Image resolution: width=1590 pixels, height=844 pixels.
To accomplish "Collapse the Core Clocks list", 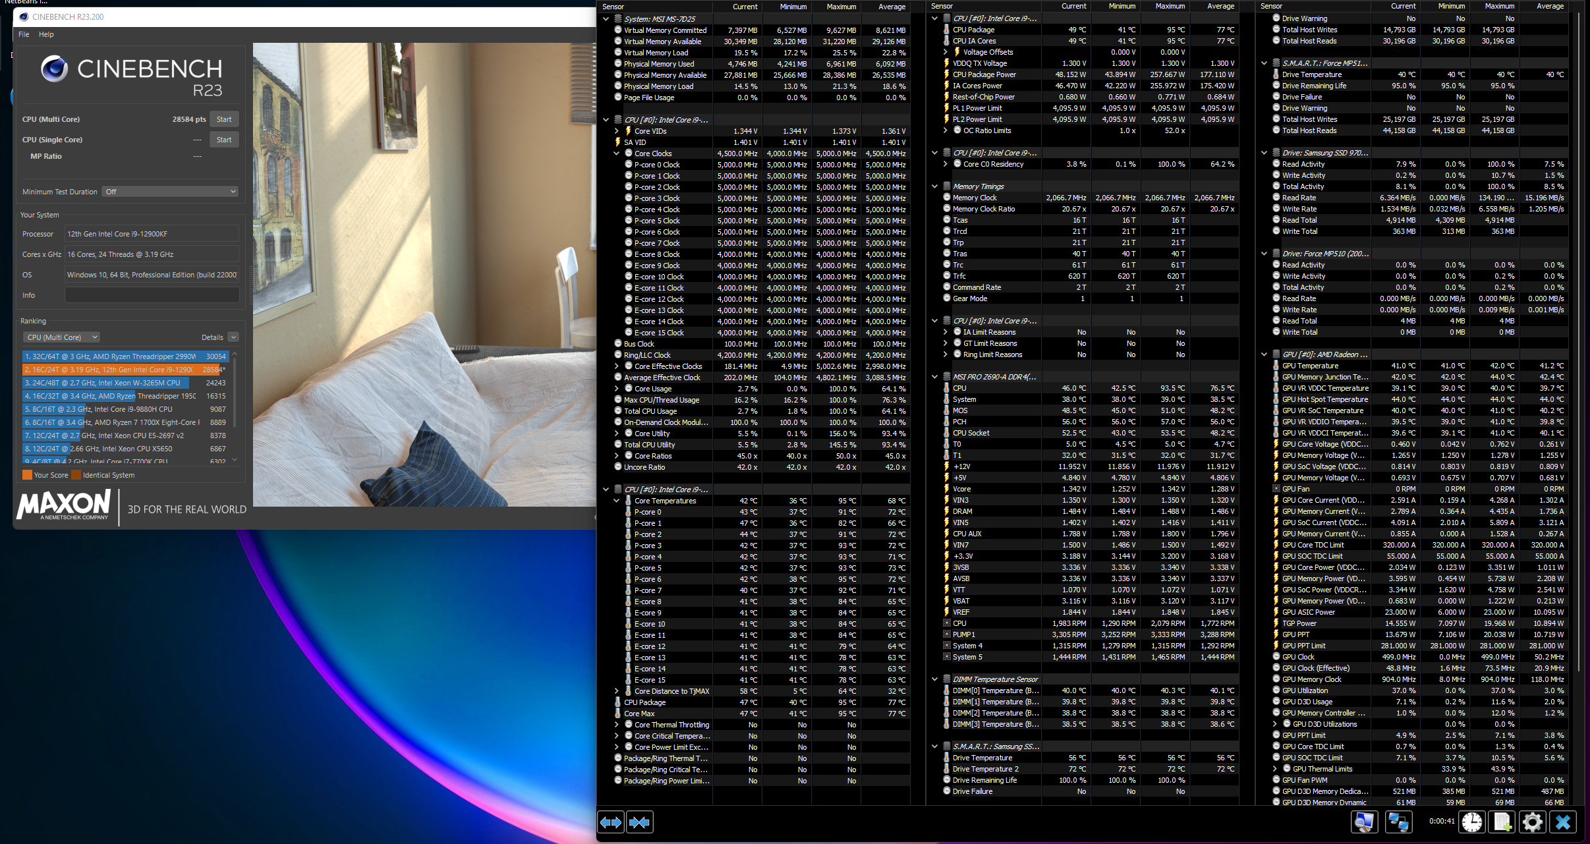I will (x=617, y=154).
